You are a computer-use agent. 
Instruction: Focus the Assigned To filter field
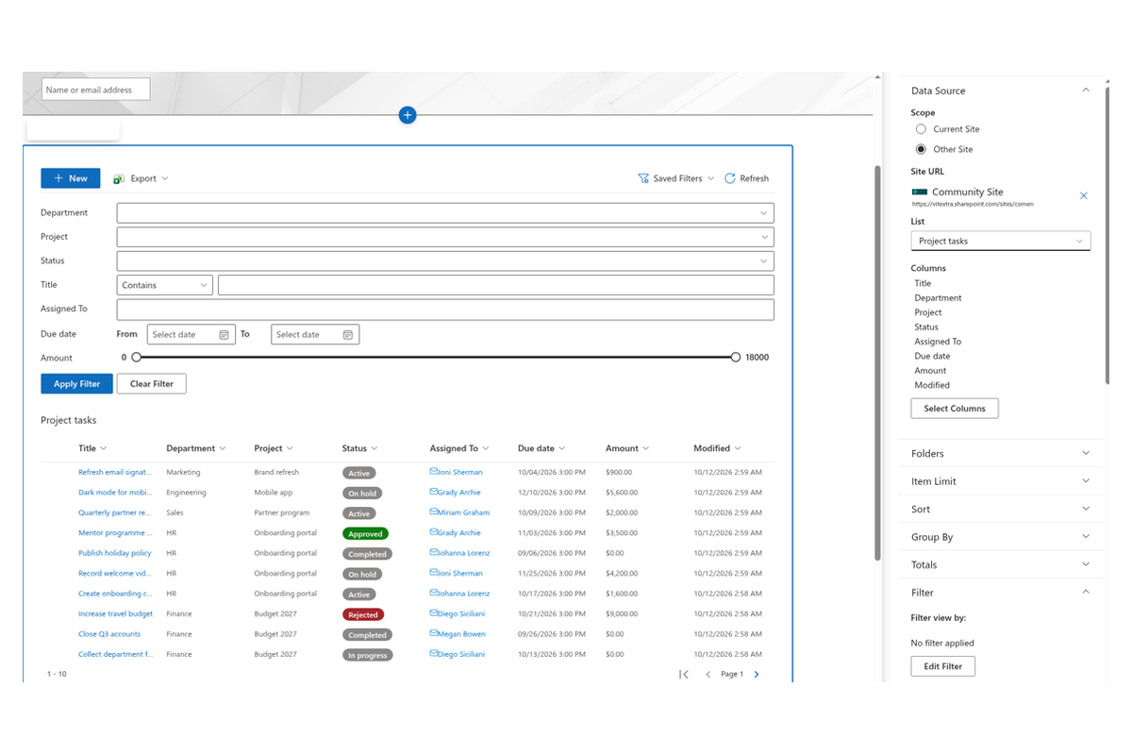(445, 310)
